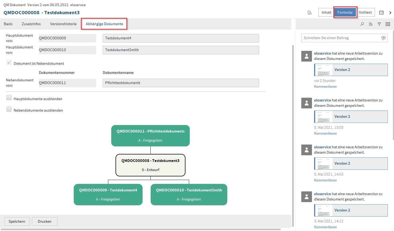Open the feed search magnifier icon

click(362, 24)
